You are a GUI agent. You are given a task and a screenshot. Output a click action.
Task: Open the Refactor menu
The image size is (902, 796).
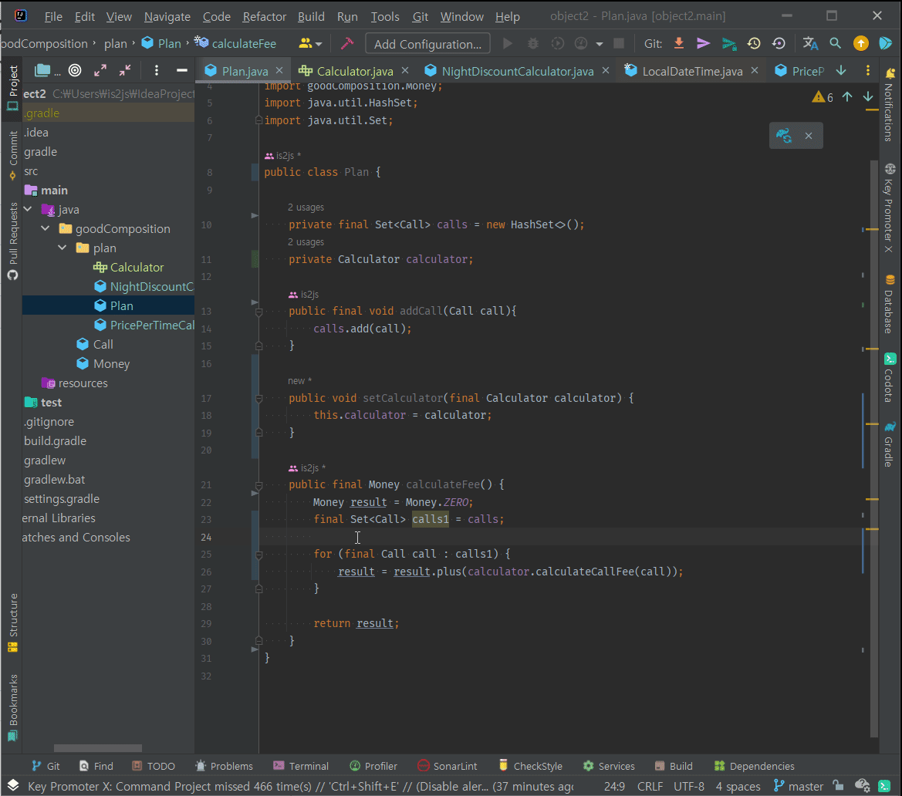point(264,16)
